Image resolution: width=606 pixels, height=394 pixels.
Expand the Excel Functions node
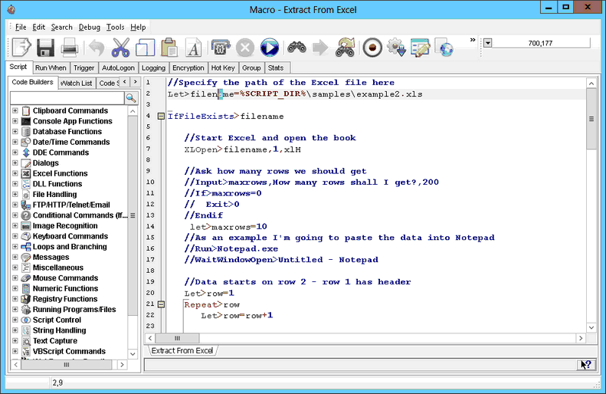(15, 173)
